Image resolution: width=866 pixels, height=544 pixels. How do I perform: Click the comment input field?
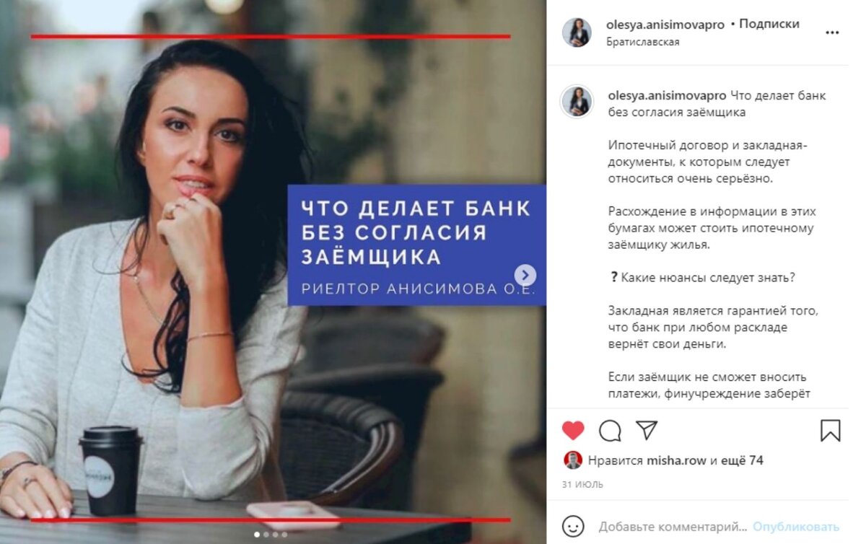pyautogui.click(x=673, y=527)
